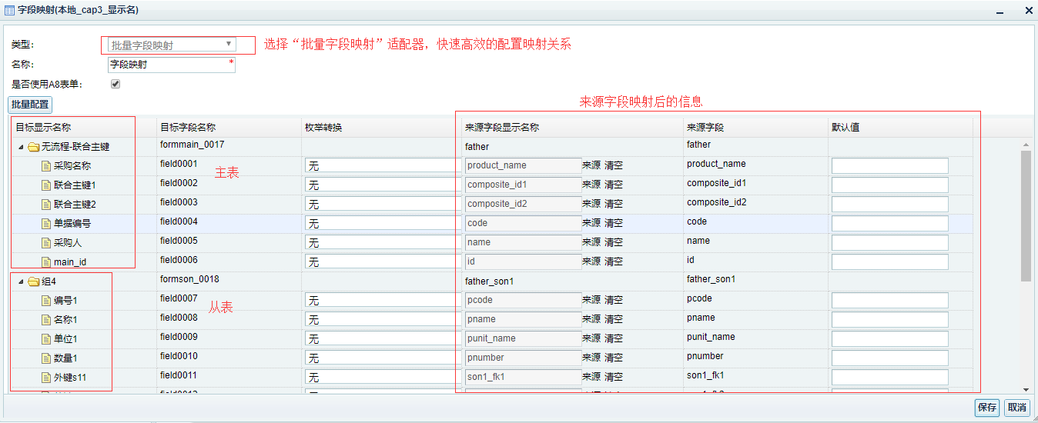Click the document icon beside 名称1

point(46,320)
